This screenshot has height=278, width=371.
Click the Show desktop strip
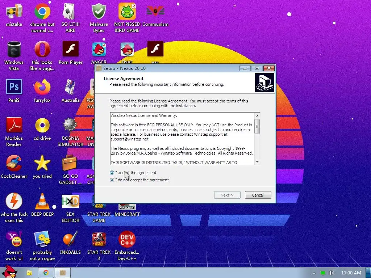(368, 273)
